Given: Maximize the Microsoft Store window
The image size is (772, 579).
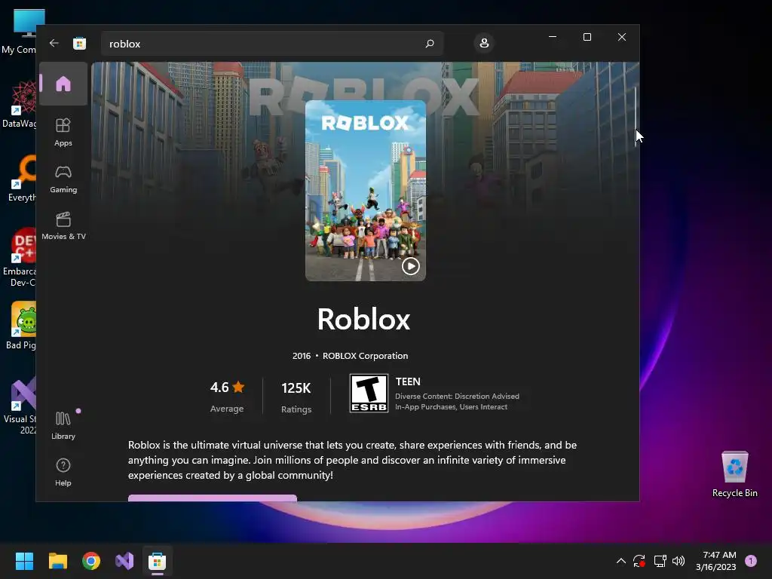Looking at the screenshot, I should [x=587, y=37].
